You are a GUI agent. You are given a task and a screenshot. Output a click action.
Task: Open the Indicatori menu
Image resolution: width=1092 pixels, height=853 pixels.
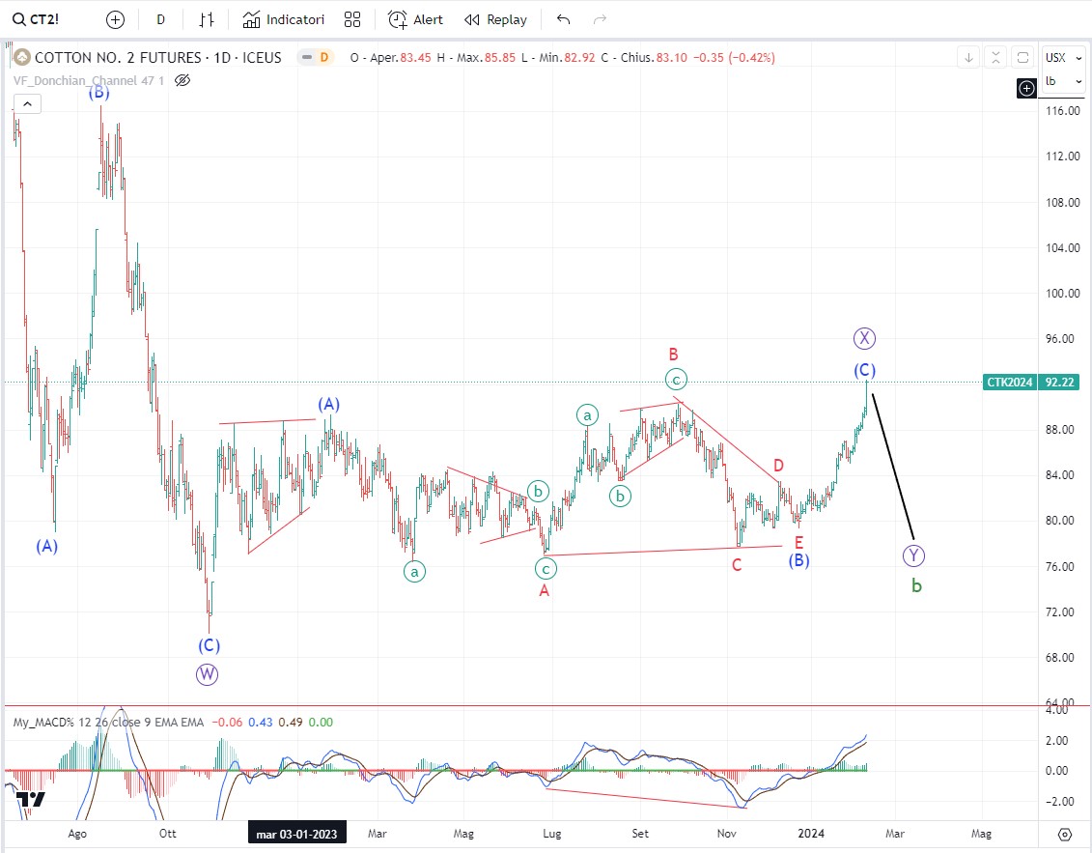tap(284, 19)
